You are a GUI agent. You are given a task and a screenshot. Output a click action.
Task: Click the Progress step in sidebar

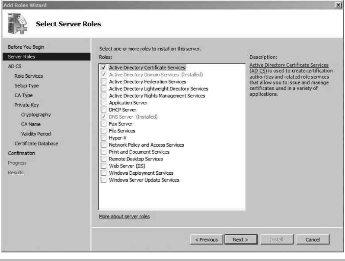[x=17, y=163]
